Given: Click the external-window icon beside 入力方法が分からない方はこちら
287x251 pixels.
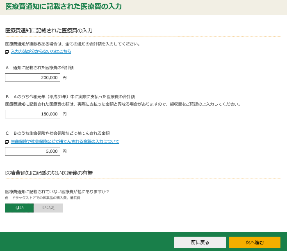Looking at the screenshot, I should click(x=7, y=52).
